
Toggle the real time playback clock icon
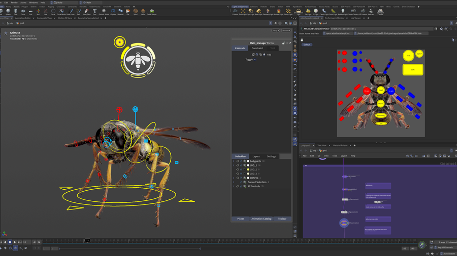click(15, 248)
